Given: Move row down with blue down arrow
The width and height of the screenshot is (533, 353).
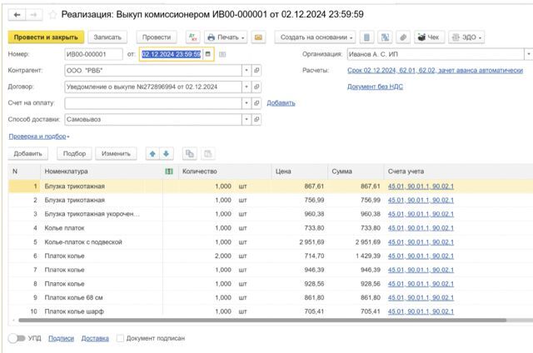Looking at the screenshot, I should coord(167,154).
